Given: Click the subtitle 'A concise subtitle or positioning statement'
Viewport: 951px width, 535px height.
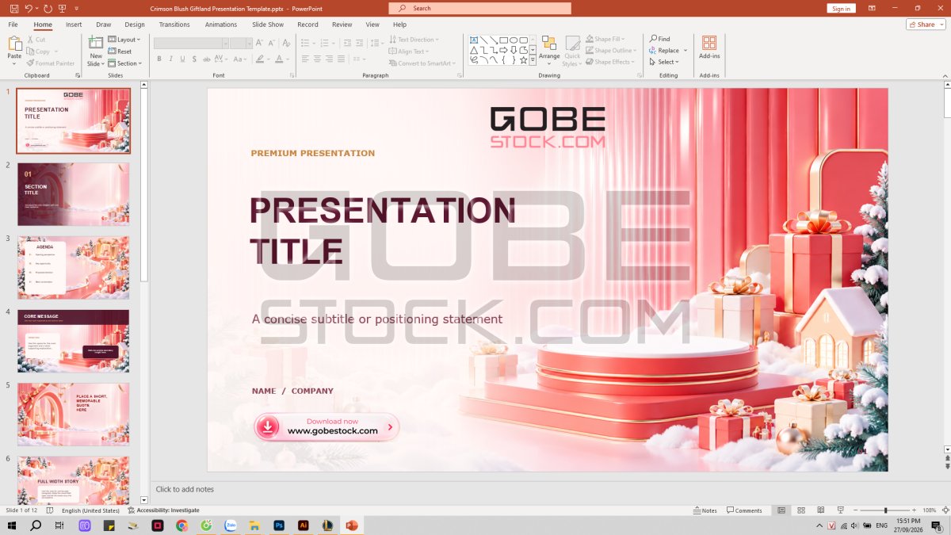Looking at the screenshot, I should [377, 319].
